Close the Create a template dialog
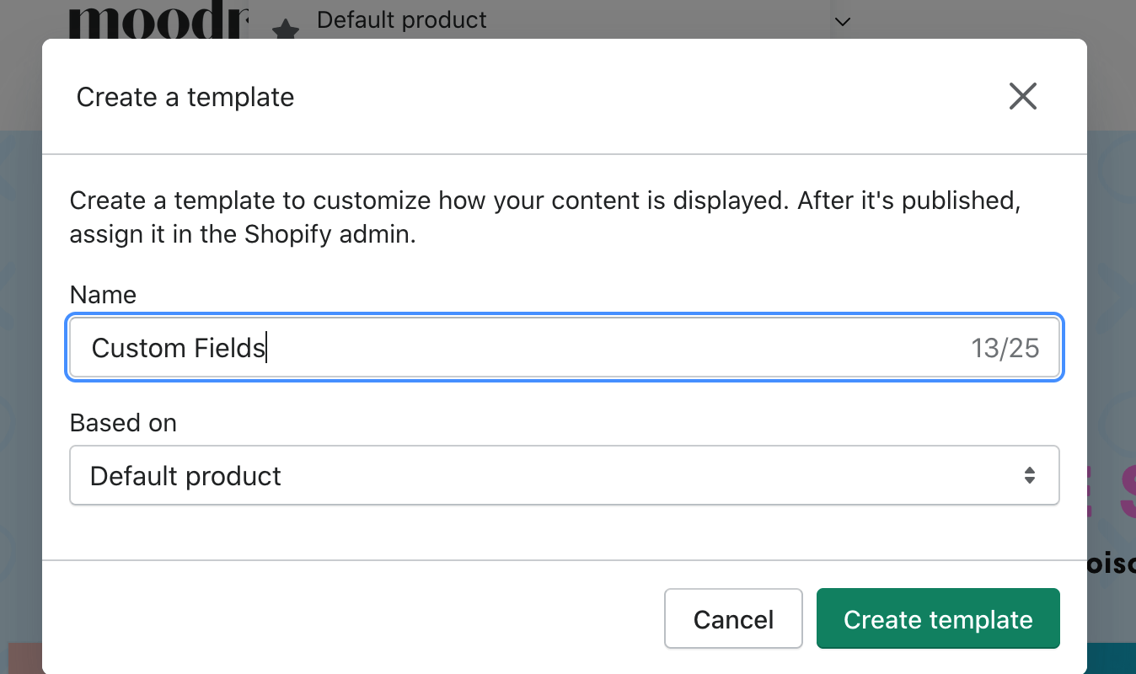Screen dimensions: 1136x674 pyautogui.click(x=1022, y=97)
